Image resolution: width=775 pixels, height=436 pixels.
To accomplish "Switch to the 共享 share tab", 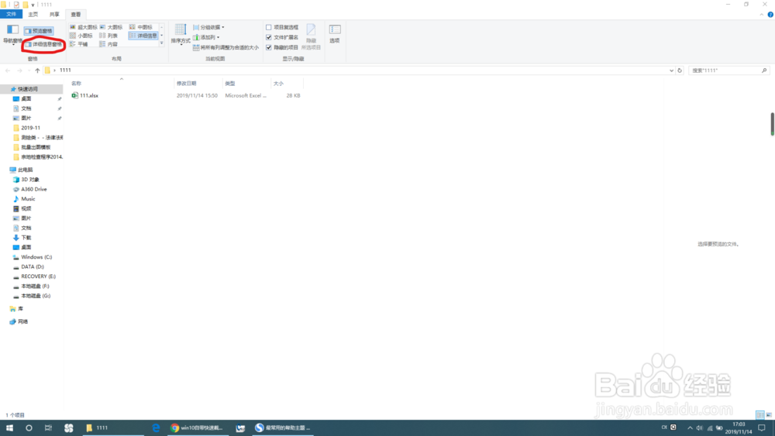I will (54, 14).
